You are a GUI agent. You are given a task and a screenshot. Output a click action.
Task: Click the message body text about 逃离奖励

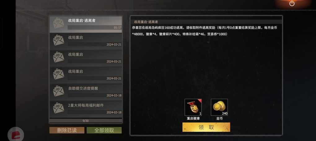click(x=204, y=31)
